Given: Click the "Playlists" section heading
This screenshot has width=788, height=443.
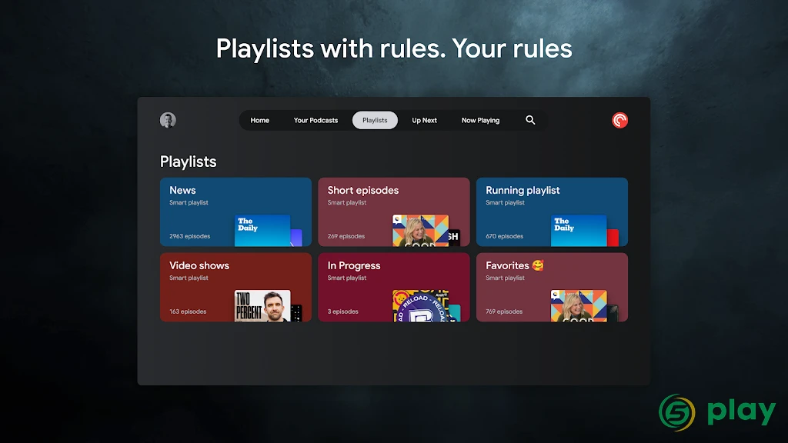Looking at the screenshot, I should pyautogui.click(x=188, y=162).
